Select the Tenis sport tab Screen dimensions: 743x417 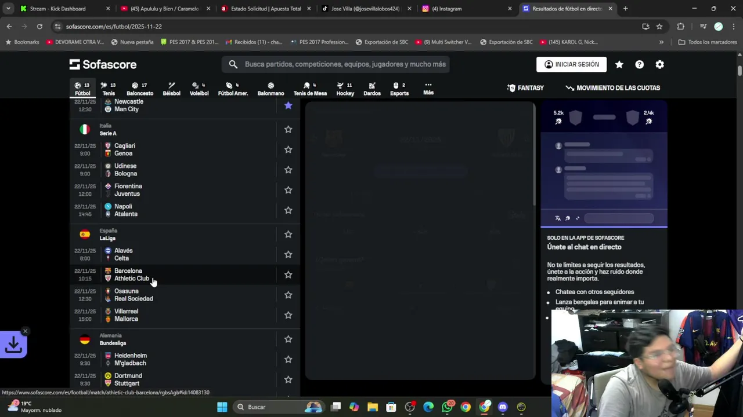click(109, 89)
